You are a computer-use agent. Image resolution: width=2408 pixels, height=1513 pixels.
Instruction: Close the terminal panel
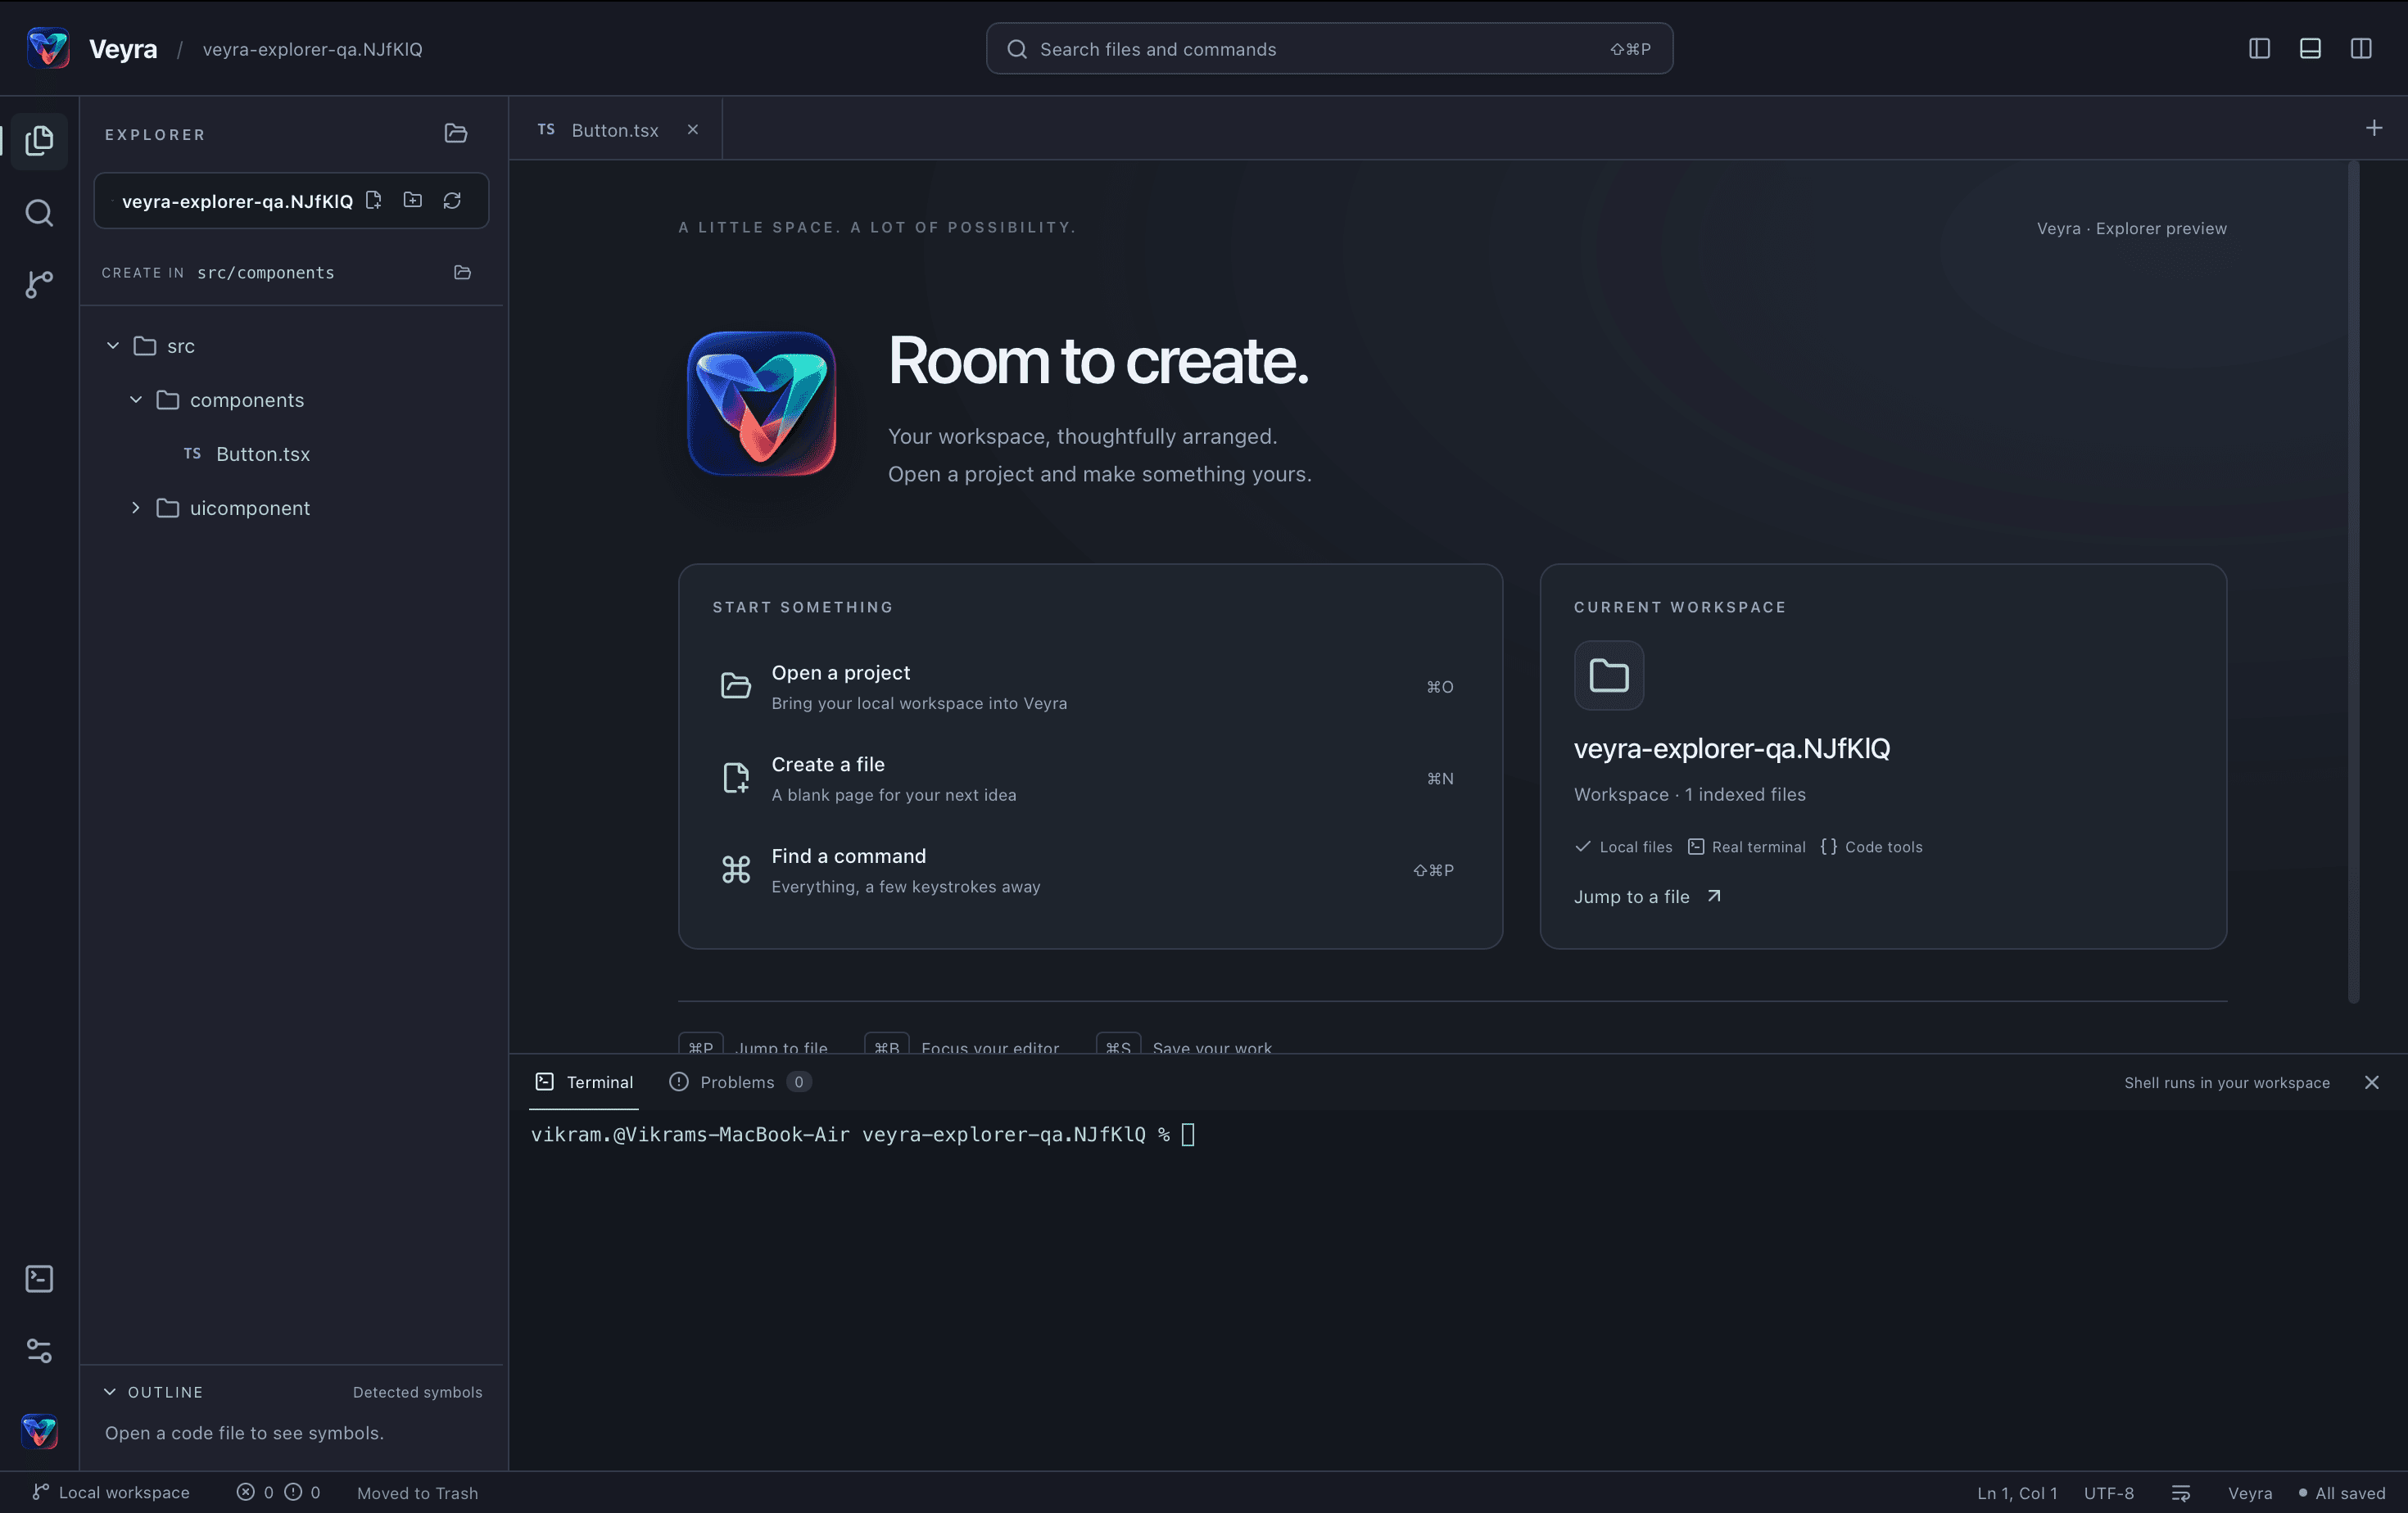point(2371,1082)
